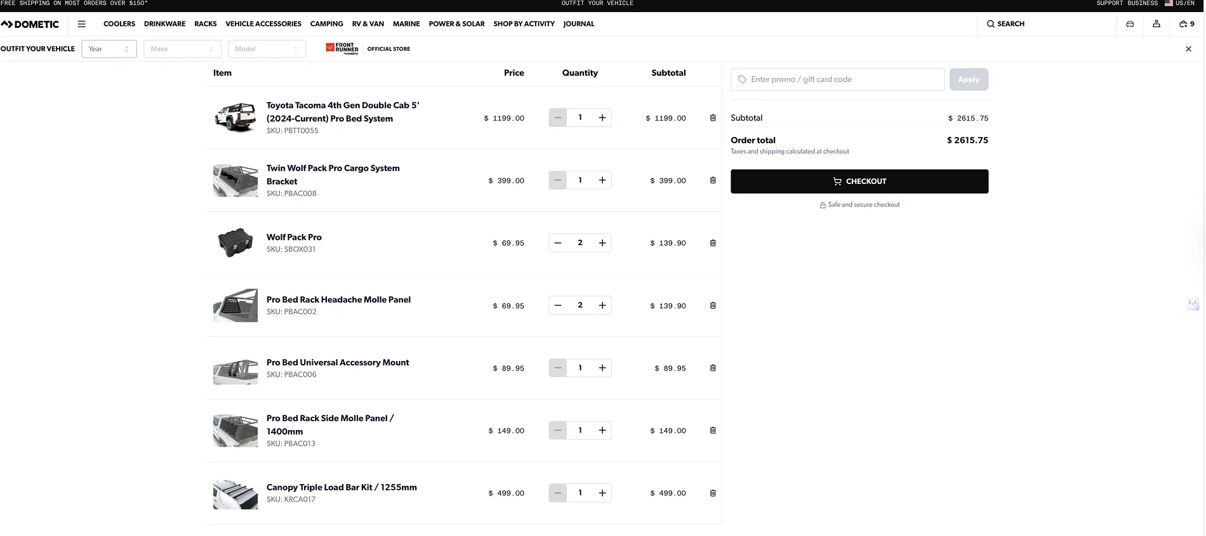This screenshot has height=536, width=1206.
Task: Open the vehicle garage icon
Action: click(1130, 24)
